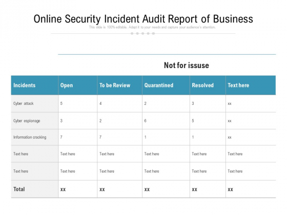Click the 'Not for issuse' heading
287x215 pixels.
187,66
